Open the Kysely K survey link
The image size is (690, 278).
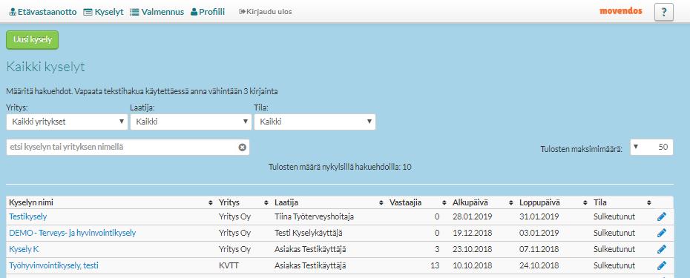[x=24, y=249]
